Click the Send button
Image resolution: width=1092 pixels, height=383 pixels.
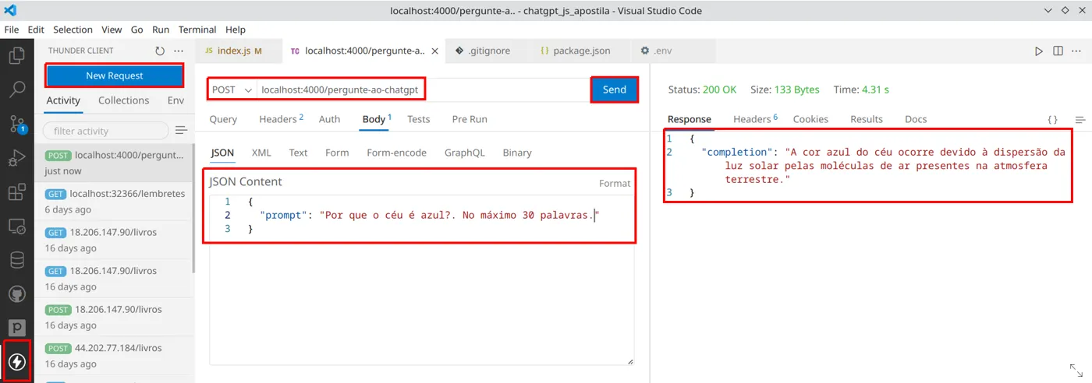pyautogui.click(x=615, y=90)
